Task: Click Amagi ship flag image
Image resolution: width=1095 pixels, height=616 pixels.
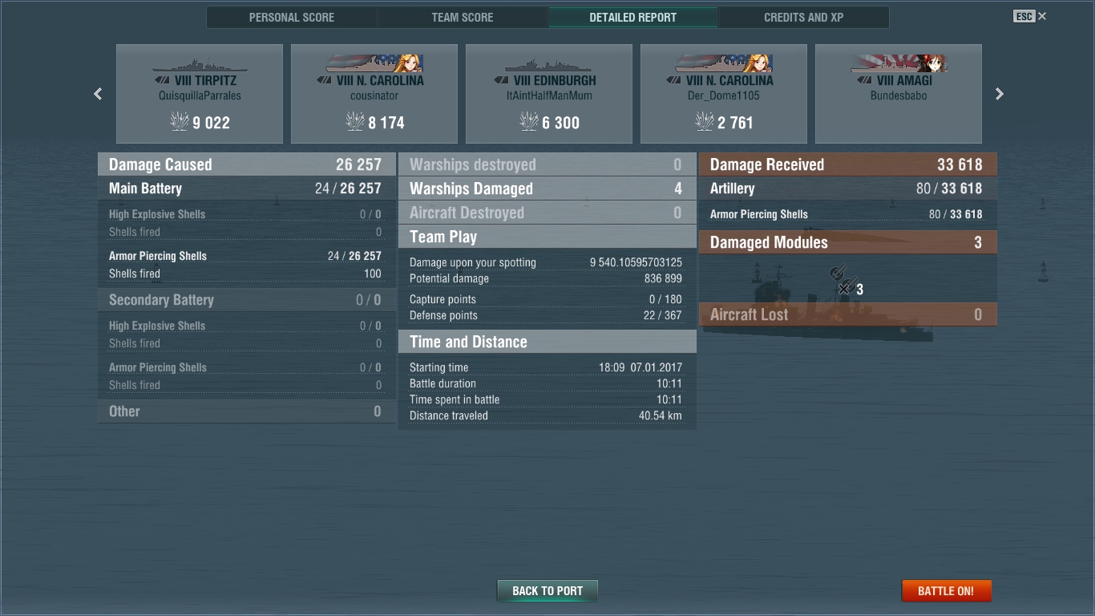Action: click(899, 63)
